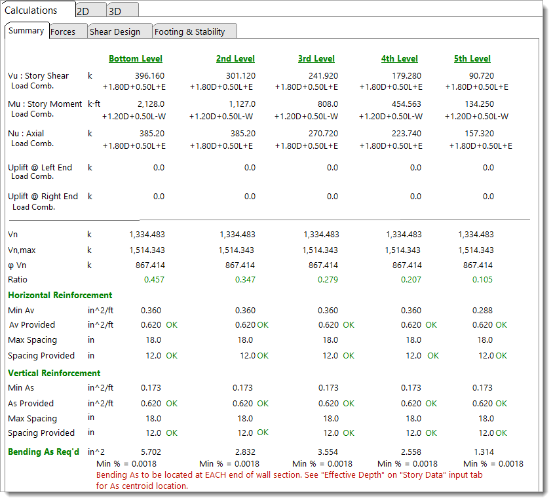Select the Summary sub-tab
This screenshot has width=553, height=502.
pos(26,31)
